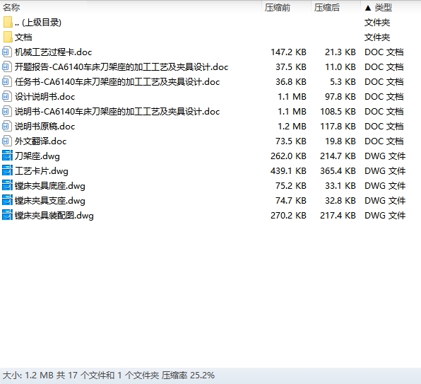Click the 文件夹 type of 文档 row

pyautogui.click(x=377, y=37)
